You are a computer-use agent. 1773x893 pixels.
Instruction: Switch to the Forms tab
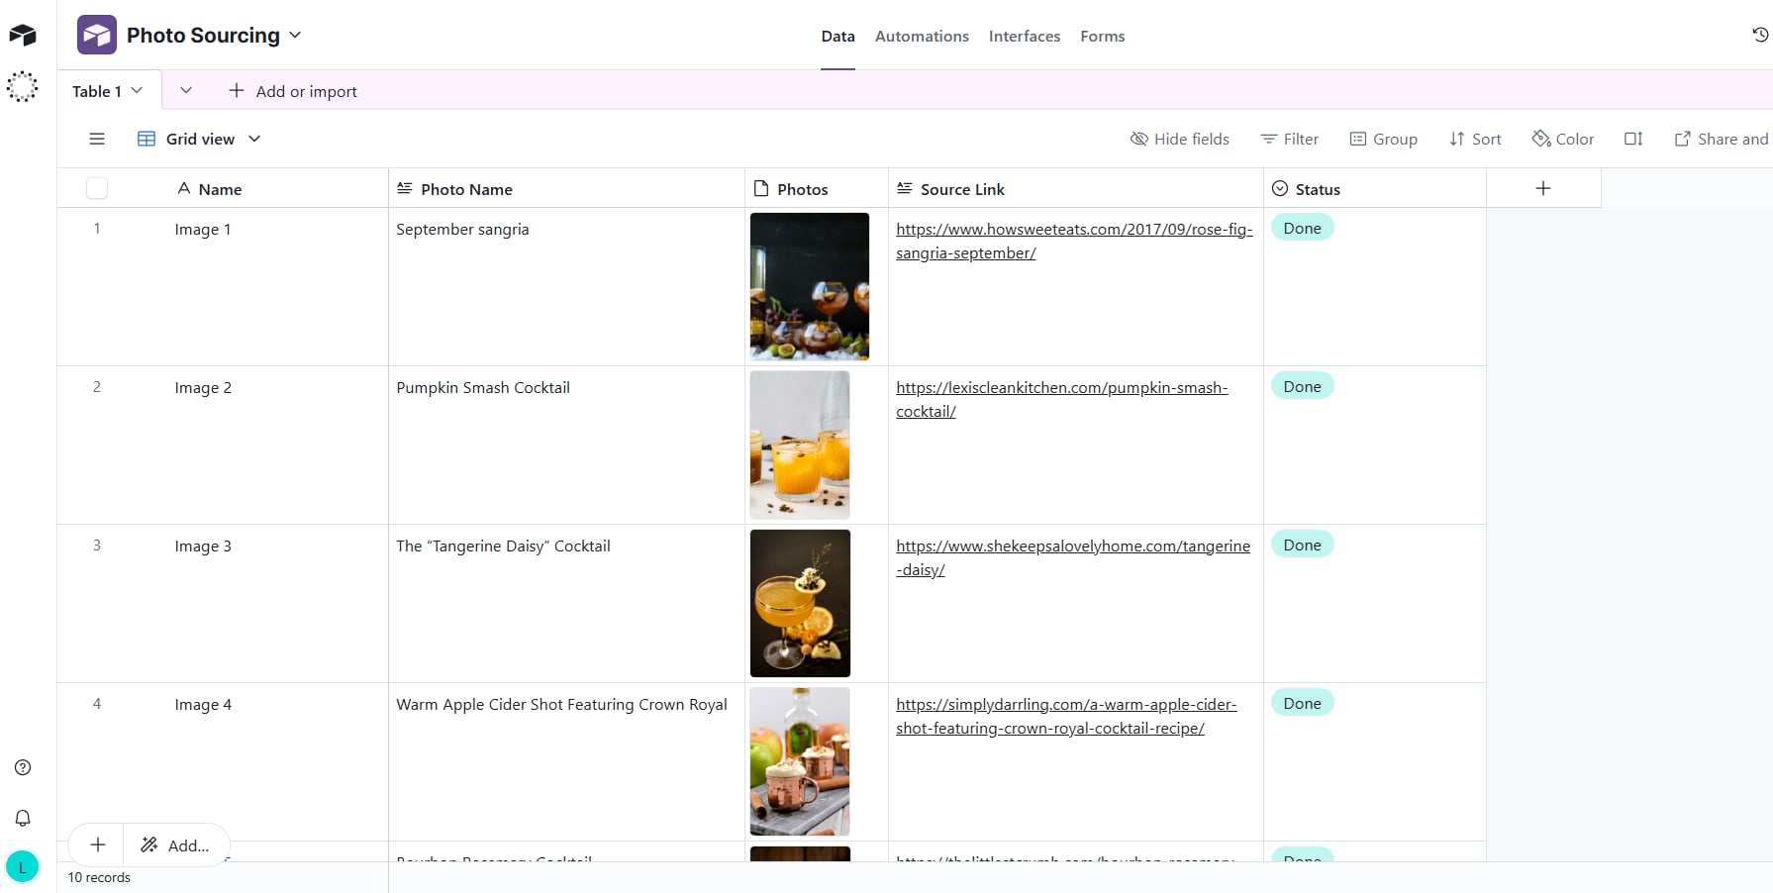1103,36
